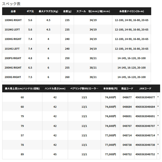Viewport: 162px width, 162px height.
Task: Click the 最大ドラグ力(Kg) header
Action: point(48,11)
